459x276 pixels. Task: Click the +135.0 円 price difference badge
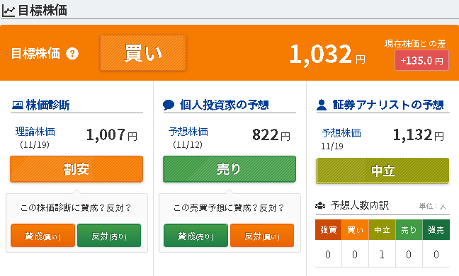(421, 61)
